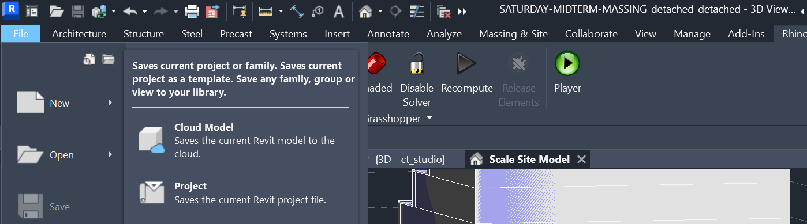Open the Undo history dropdown
The image size is (807, 224).
click(x=144, y=12)
